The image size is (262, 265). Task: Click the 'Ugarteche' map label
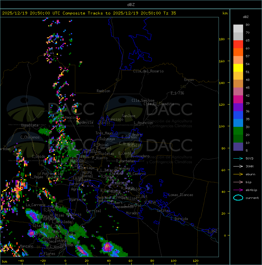(78, 200)
